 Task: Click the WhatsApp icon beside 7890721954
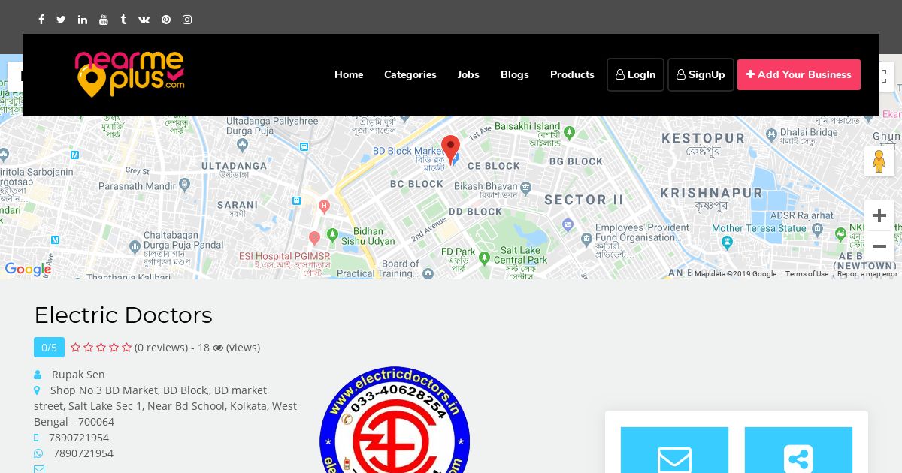(38, 453)
